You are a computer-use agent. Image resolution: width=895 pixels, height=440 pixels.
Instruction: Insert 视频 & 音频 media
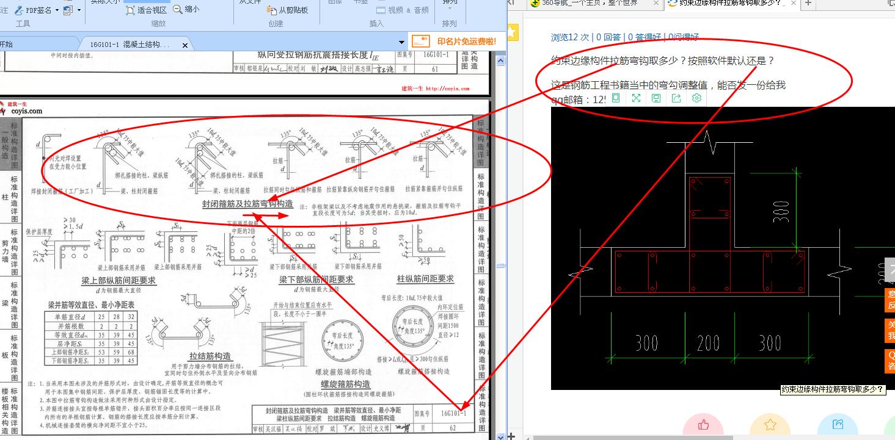[402, 10]
